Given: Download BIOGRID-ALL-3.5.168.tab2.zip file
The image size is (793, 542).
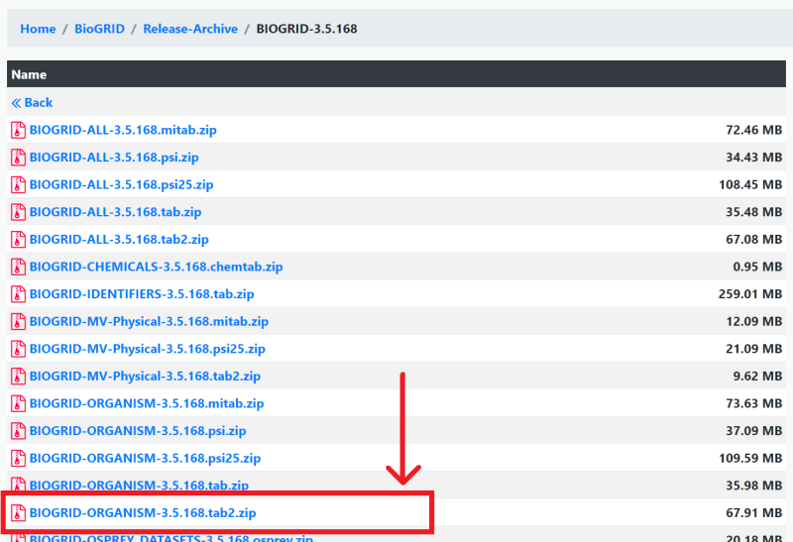Looking at the screenshot, I should [119, 239].
